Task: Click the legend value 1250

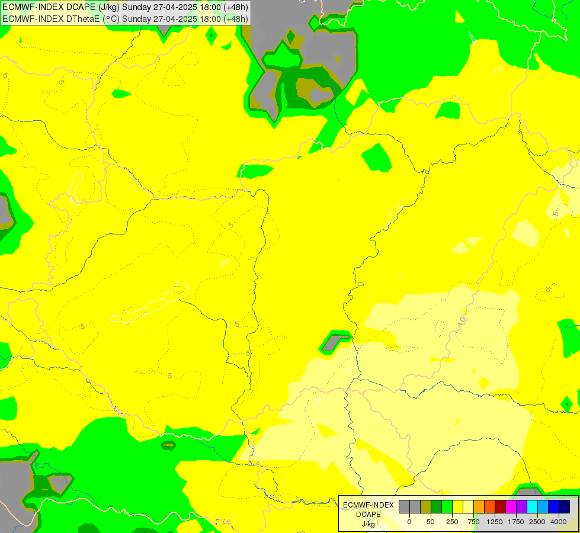Action: click(x=495, y=522)
